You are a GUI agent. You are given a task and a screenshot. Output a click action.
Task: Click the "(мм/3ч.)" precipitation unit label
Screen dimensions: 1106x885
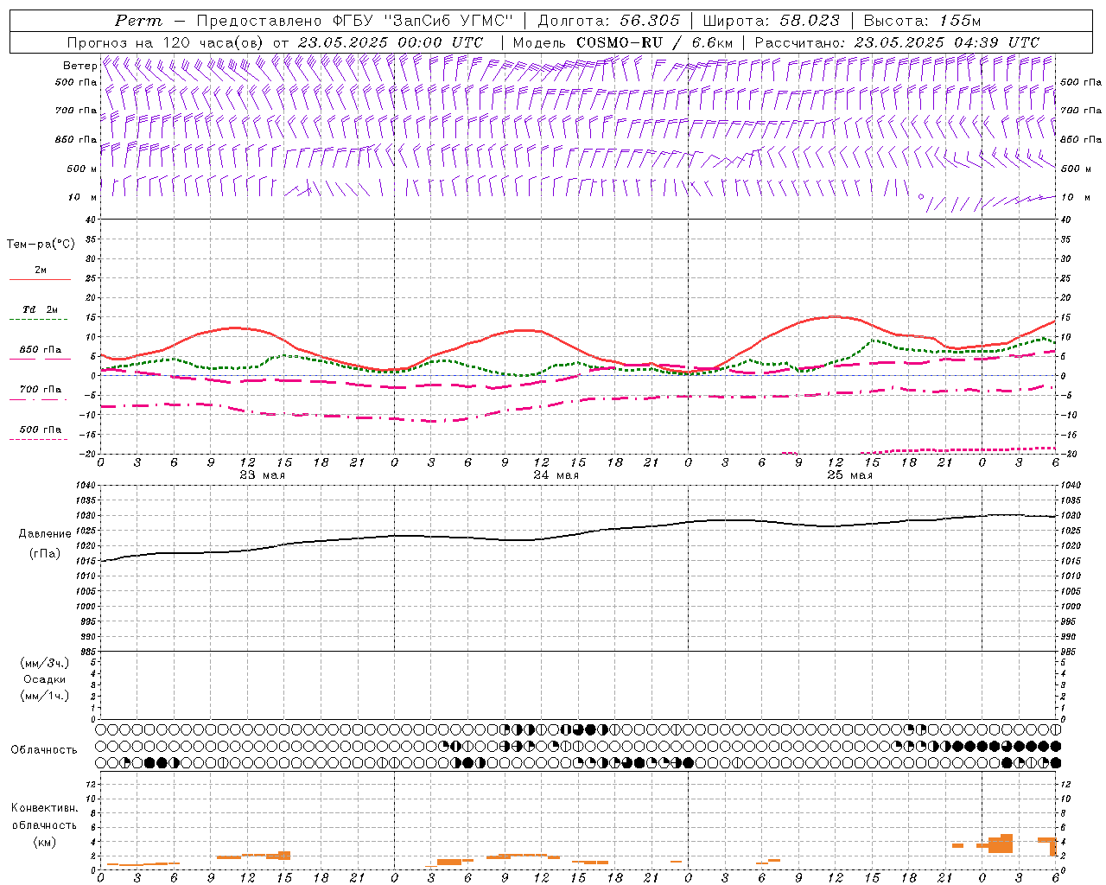pyautogui.click(x=45, y=663)
